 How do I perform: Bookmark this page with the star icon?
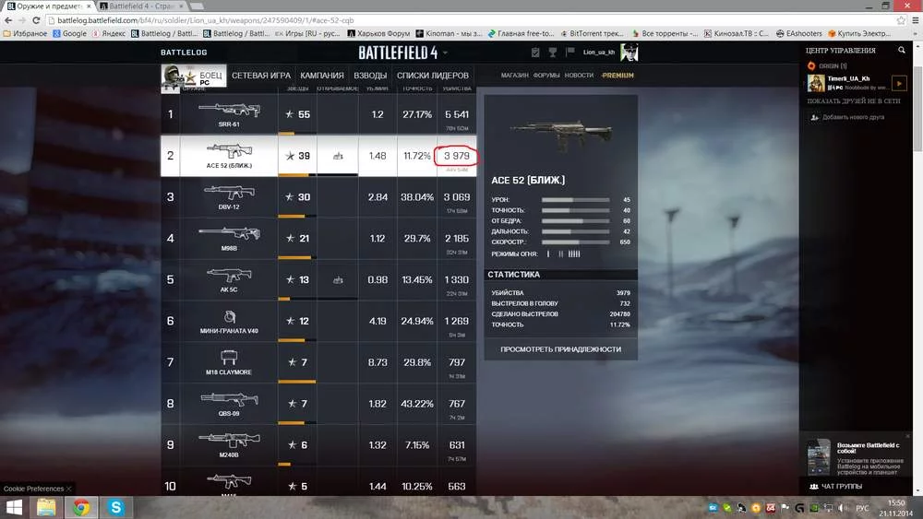[901, 20]
